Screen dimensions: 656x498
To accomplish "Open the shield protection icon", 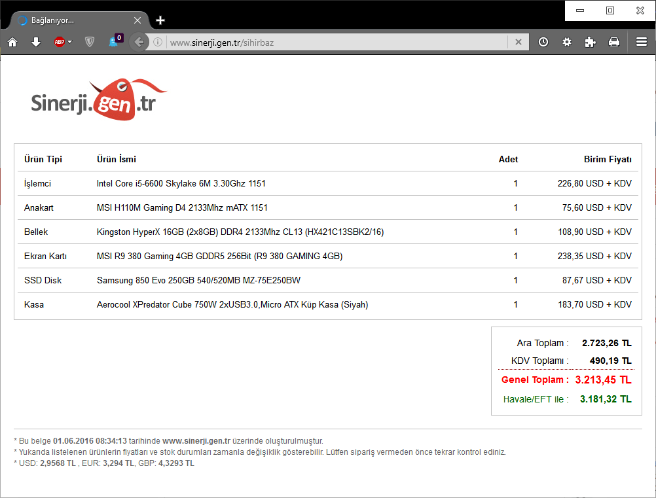I will point(90,42).
